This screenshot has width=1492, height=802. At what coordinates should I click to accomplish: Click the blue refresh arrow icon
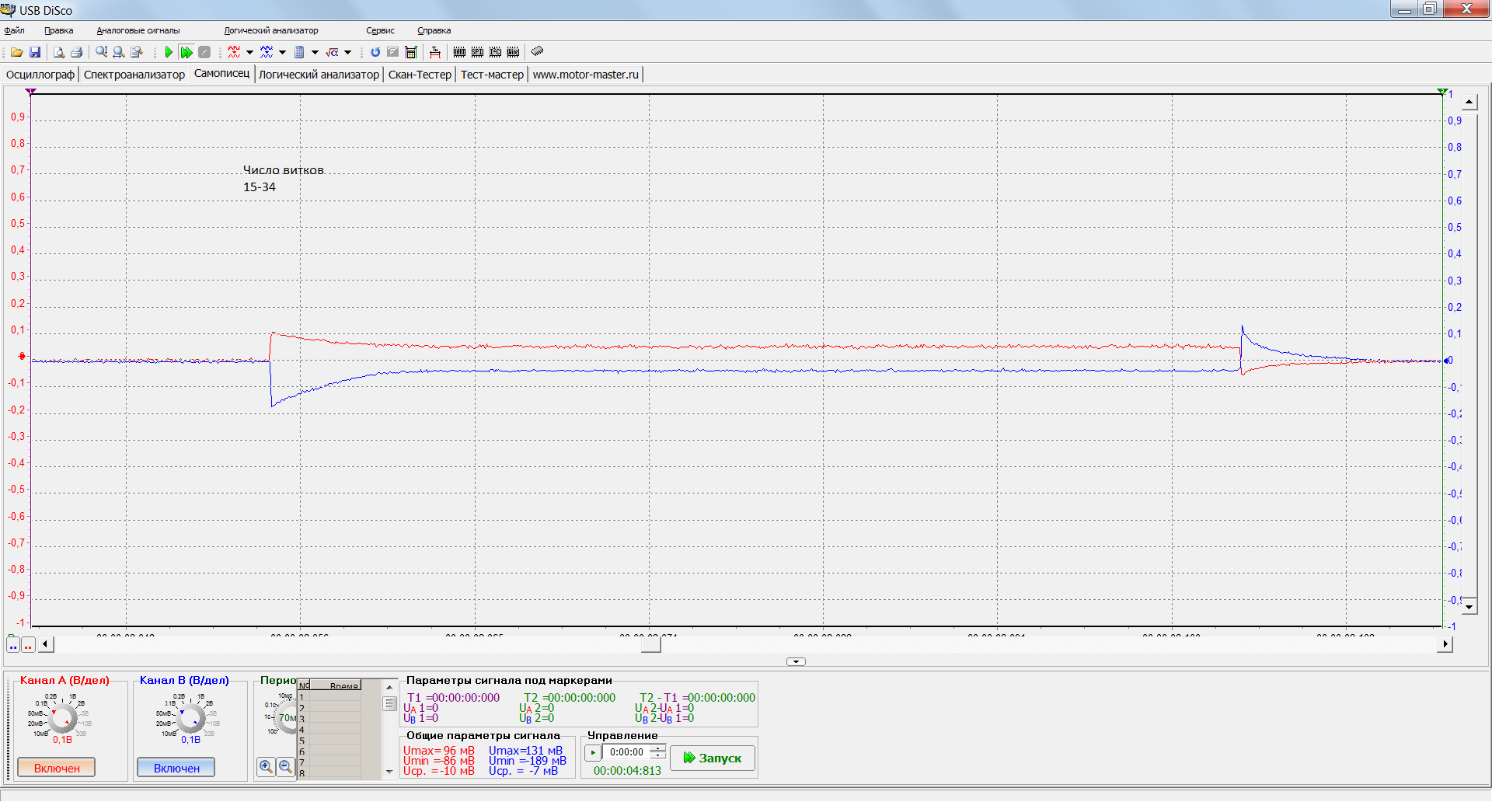pos(375,52)
